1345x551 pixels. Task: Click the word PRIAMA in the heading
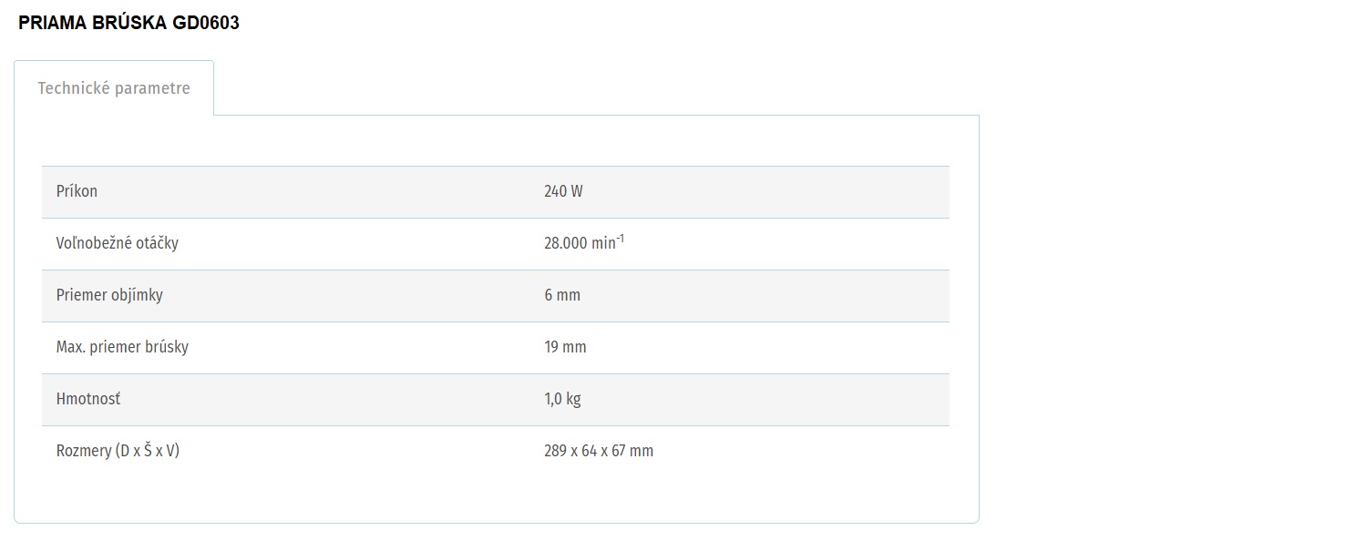point(53,24)
